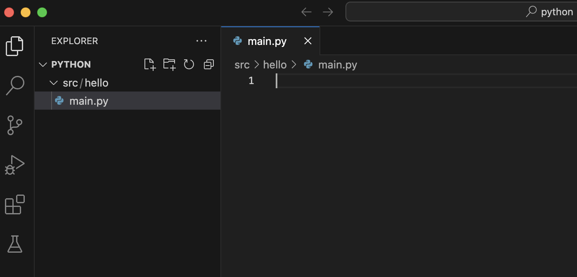This screenshot has height=277, width=577.
Task: Open the Testing flask view
Action: pyautogui.click(x=15, y=244)
